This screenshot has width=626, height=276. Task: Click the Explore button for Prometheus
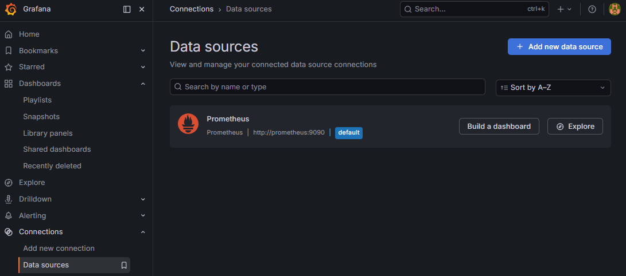pyautogui.click(x=575, y=126)
